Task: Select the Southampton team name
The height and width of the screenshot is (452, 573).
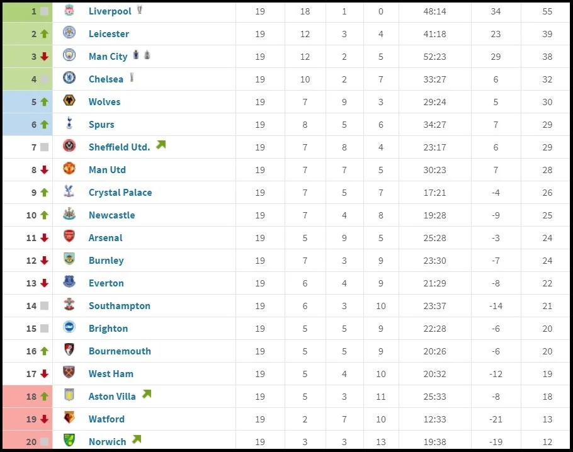Action: click(120, 306)
